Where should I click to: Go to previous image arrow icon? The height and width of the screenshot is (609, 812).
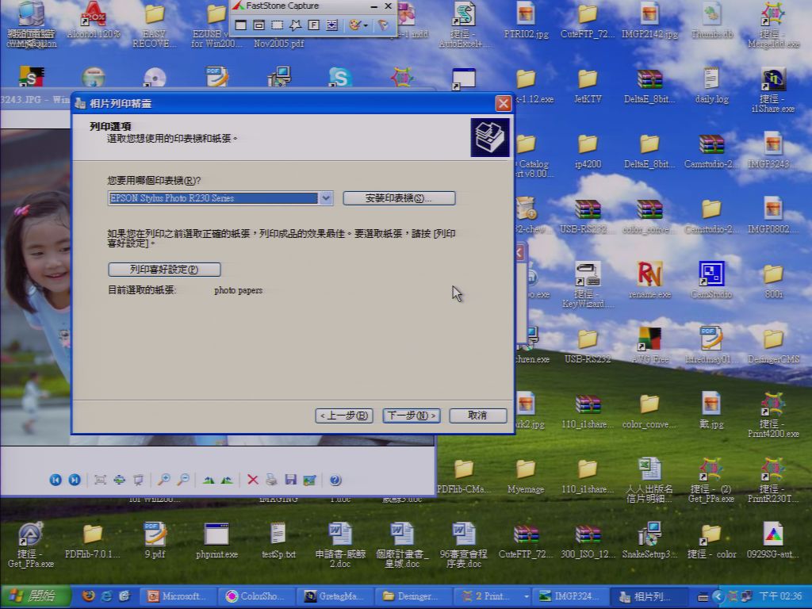[56, 480]
